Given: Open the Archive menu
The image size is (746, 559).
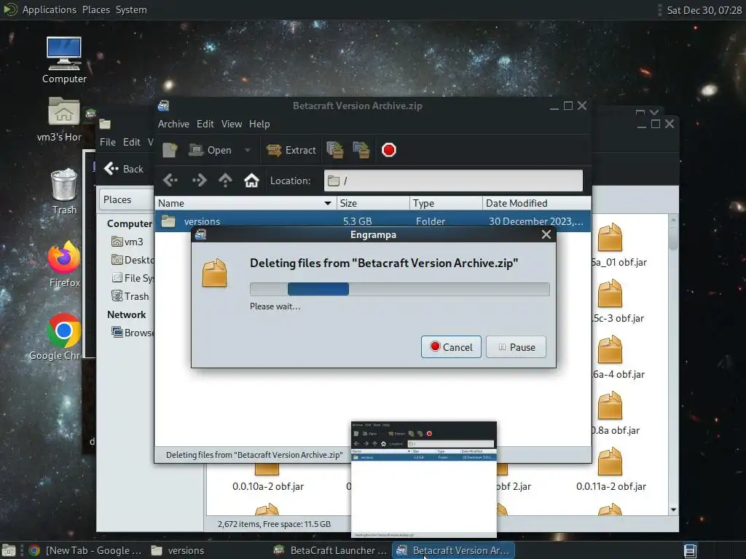Looking at the screenshot, I should [173, 124].
